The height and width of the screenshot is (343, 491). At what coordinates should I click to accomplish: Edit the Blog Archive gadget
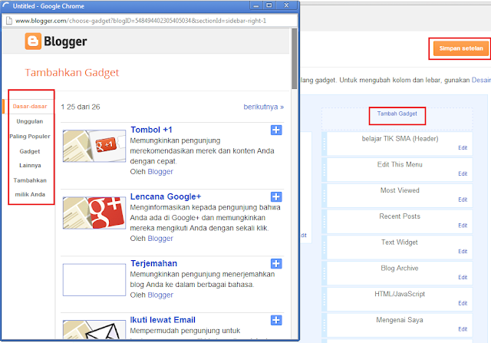tap(463, 277)
